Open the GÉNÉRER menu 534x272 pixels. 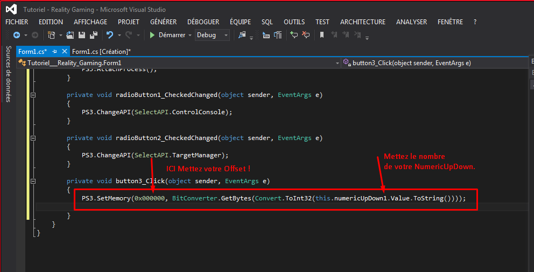[164, 22]
